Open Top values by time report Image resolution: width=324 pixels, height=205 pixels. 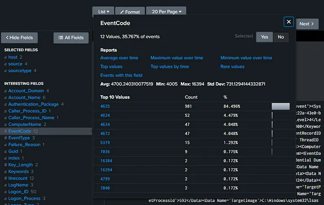(x=170, y=67)
